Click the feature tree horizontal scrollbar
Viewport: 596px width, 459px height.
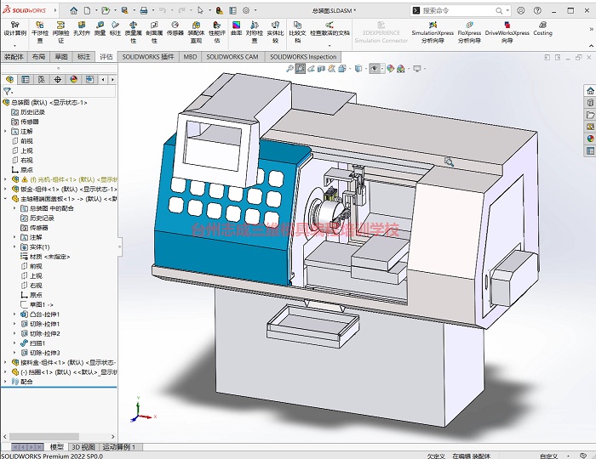44,437
